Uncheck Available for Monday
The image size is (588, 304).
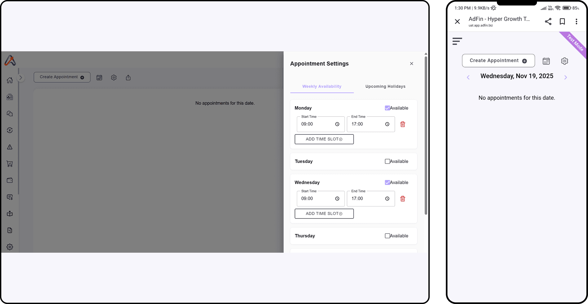[x=387, y=108]
